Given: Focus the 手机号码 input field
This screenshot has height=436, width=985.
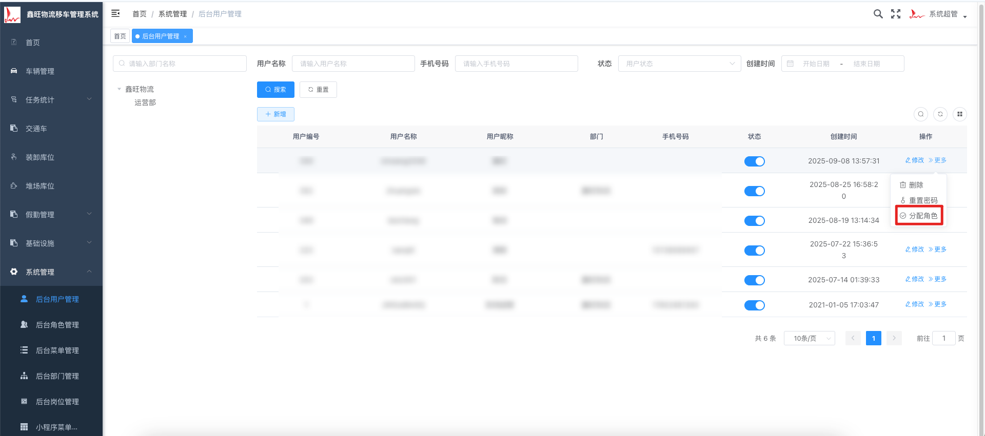Looking at the screenshot, I should 516,64.
